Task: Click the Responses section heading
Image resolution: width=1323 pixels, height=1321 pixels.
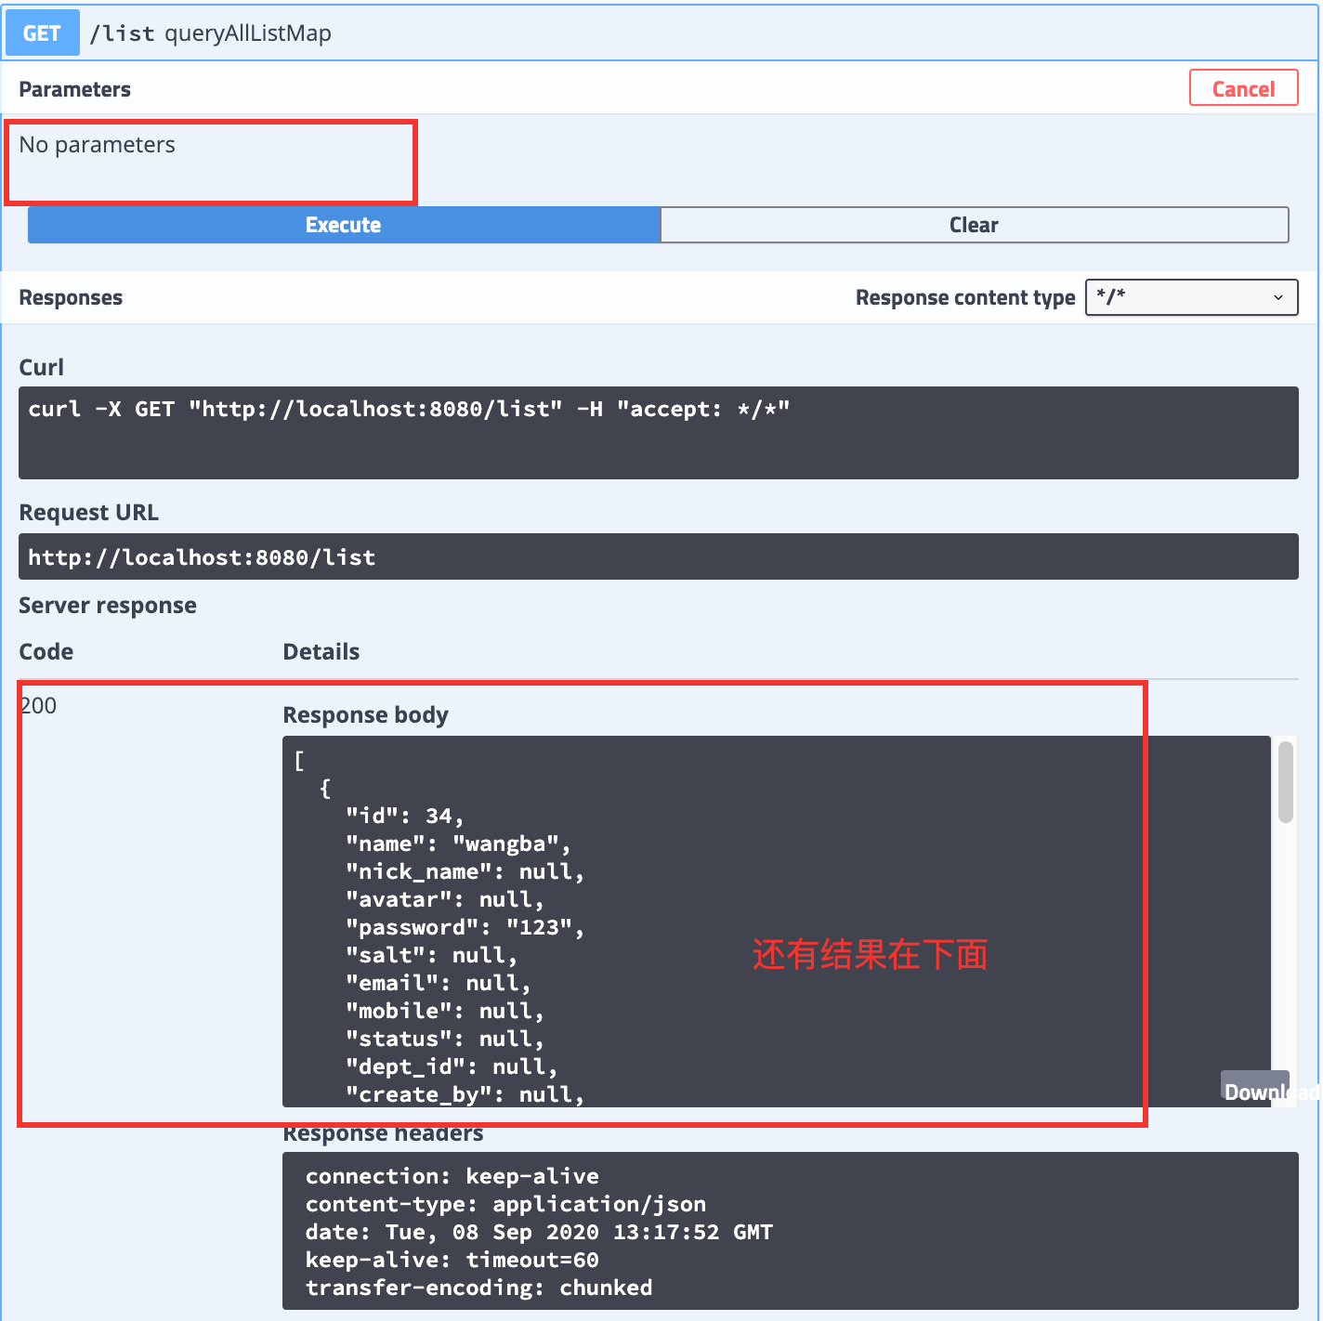Action: (x=71, y=297)
